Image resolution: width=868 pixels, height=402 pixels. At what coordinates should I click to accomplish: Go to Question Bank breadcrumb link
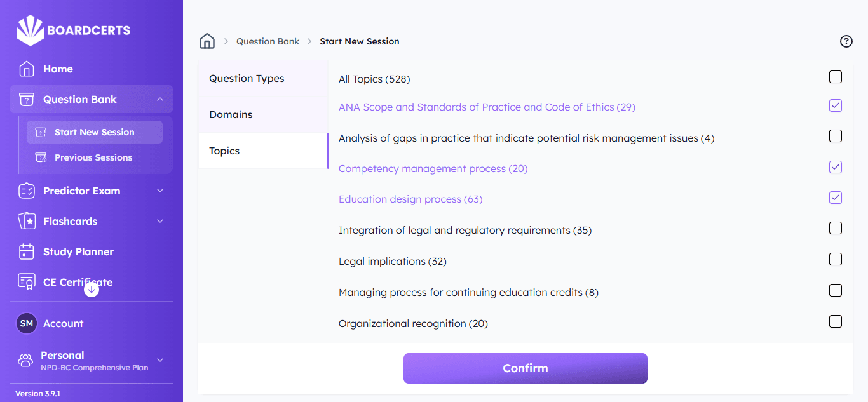tap(268, 41)
